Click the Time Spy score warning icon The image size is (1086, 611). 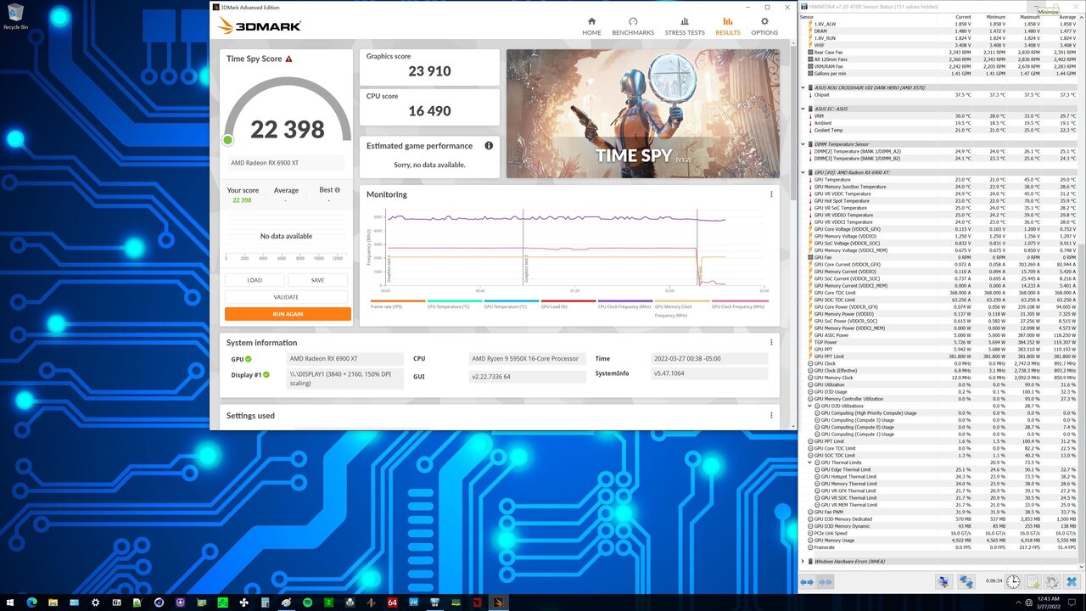(x=288, y=59)
